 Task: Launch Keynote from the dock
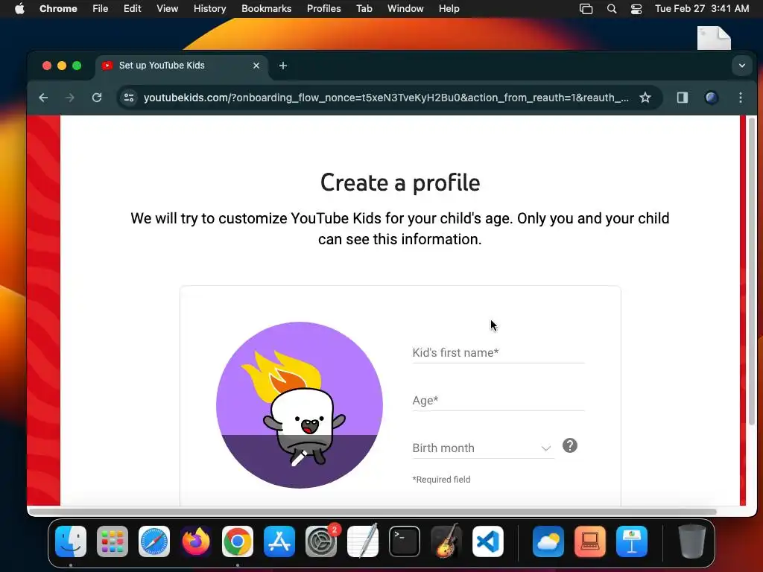[632, 541]
